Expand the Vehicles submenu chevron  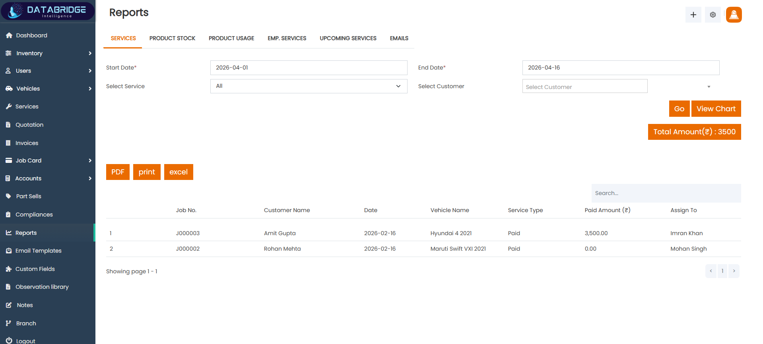click(90, 89)
